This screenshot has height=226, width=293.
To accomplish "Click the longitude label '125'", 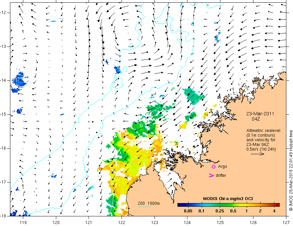I will 220,222.
